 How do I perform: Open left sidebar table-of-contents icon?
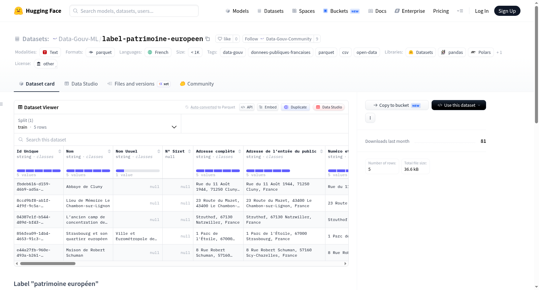pos(2,104)
